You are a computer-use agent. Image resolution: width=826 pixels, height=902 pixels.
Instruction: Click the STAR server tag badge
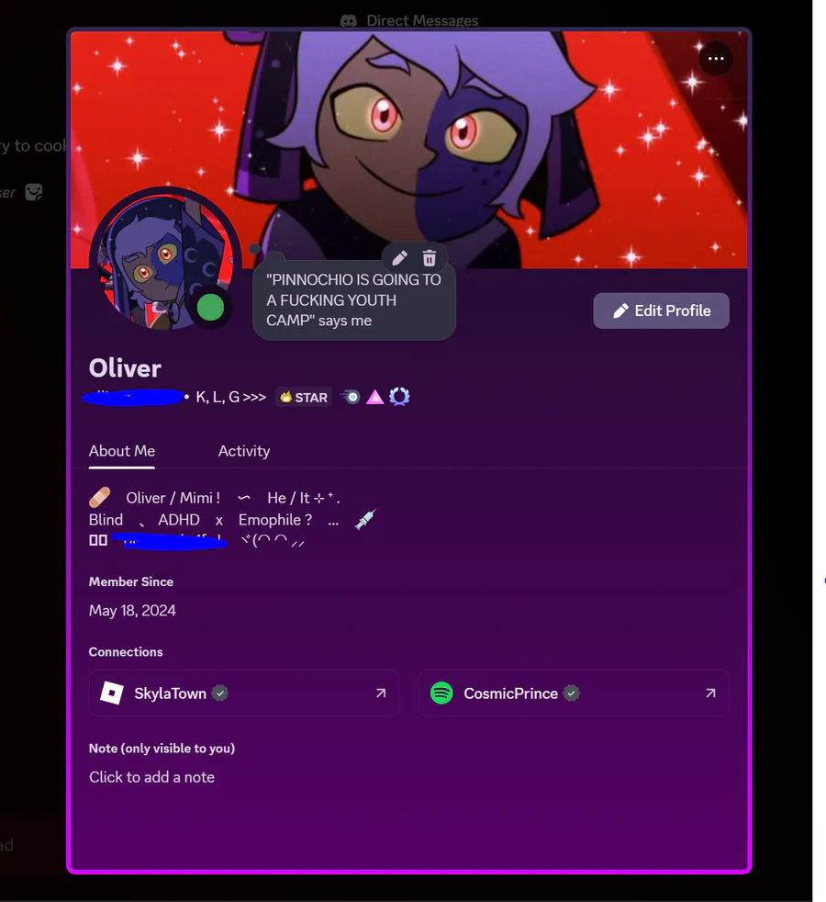click(x=304, y=398)
